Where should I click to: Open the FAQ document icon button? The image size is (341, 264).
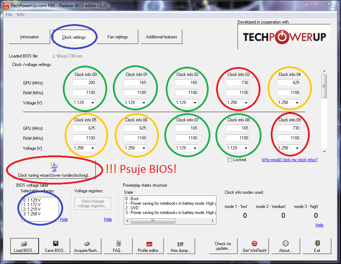pos(118,244)
